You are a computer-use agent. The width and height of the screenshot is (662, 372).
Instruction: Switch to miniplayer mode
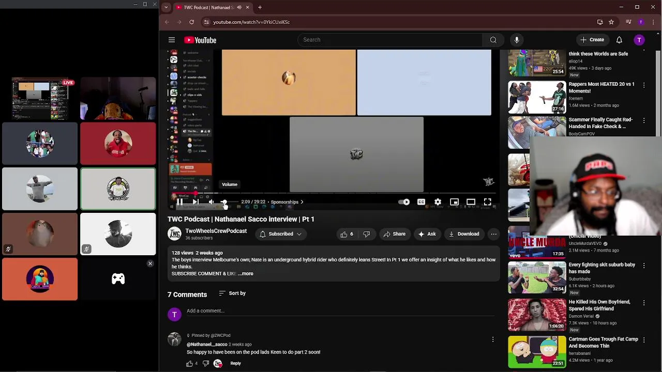pos(454,202)
